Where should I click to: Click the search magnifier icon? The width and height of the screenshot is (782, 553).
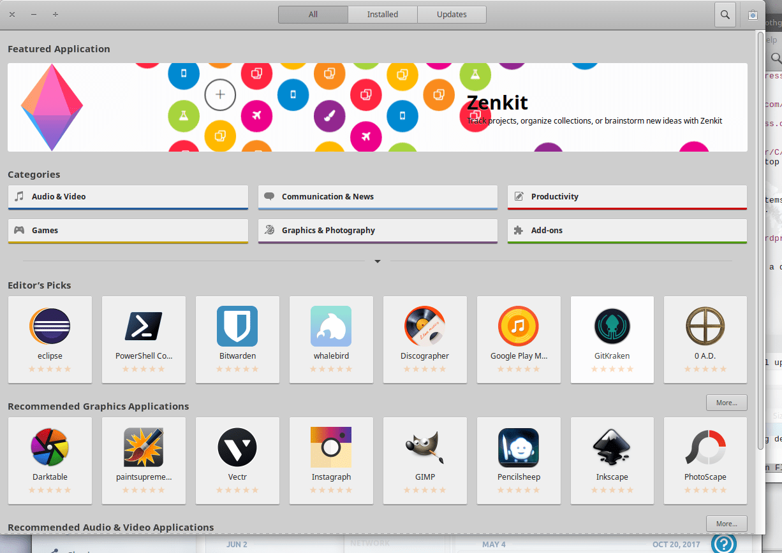[x=725, y=15]
